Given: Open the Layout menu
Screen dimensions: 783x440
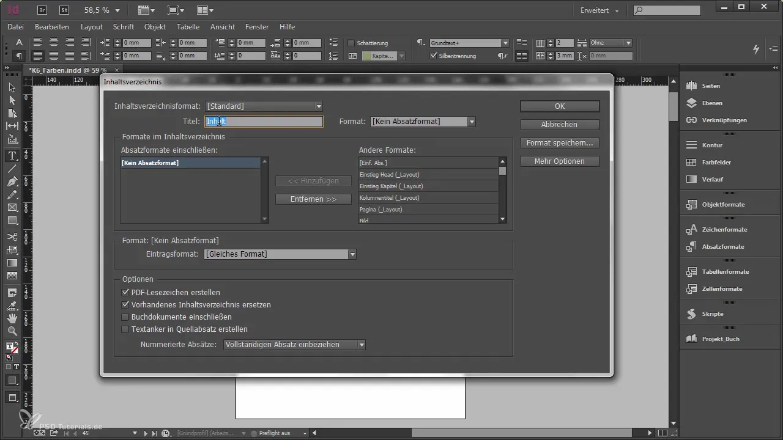Looking at the screenshot, I should pos(92,27).
